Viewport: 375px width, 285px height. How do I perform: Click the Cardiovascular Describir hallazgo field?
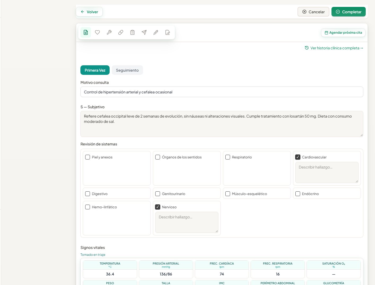click(x=327, y=172)
